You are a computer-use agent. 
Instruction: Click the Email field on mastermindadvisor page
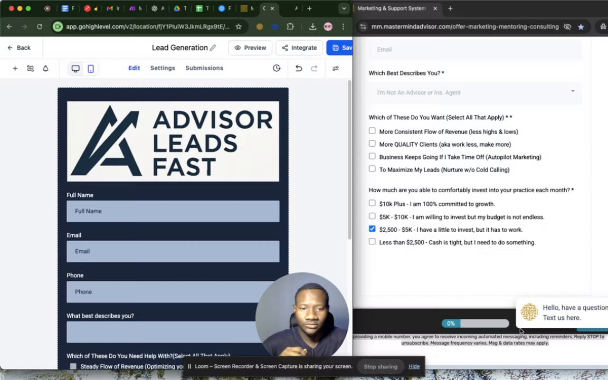[475, 50]
